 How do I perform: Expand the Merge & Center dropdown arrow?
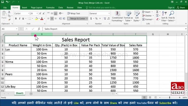tap(87, 19)
